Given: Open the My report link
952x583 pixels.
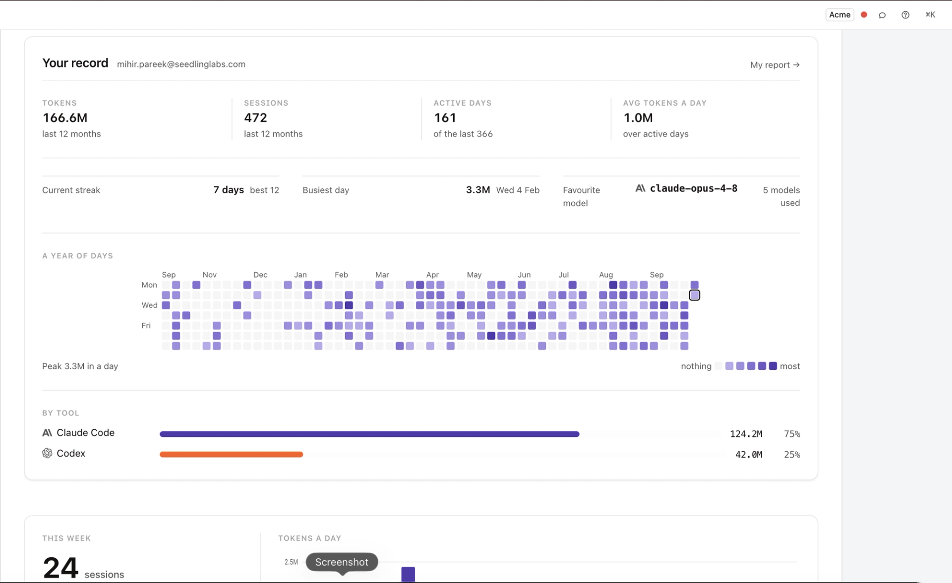Looking at the screenshot, I should click(774, 65).
